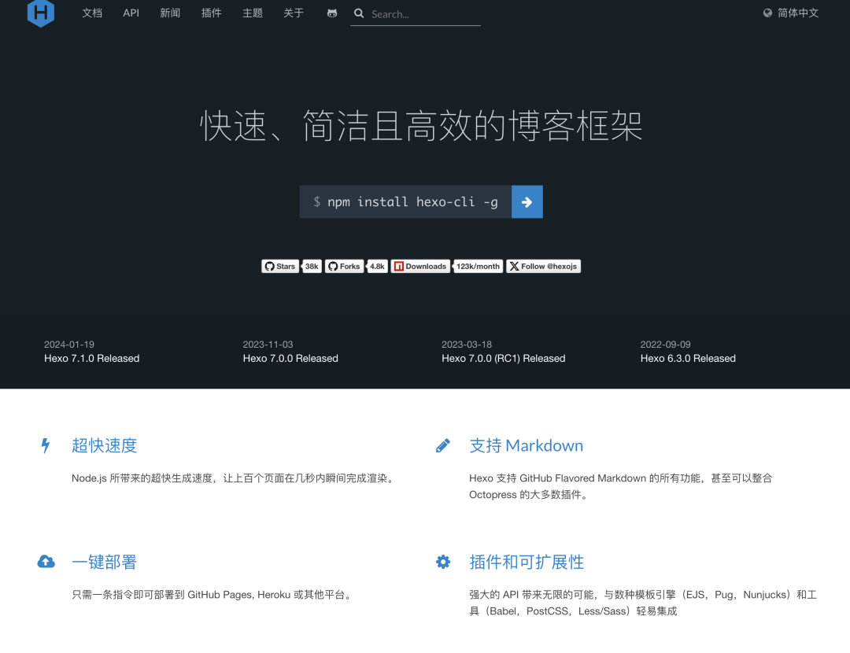
Task: Click the 一键部署 heading
Action: (x=104, y=562)
